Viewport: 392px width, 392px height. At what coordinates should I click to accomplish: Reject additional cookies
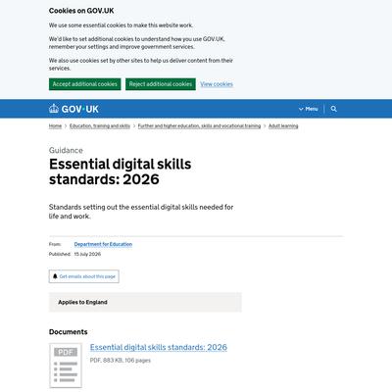[x=161, y=84]
